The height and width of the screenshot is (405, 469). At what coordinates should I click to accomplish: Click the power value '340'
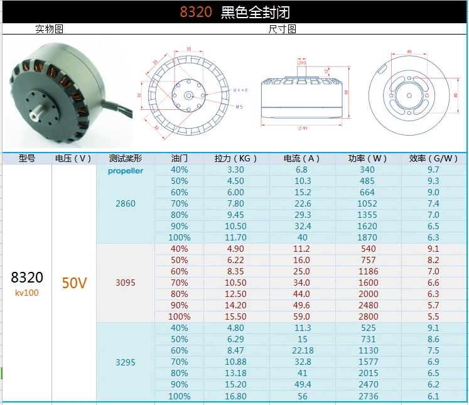click(x=367, y=170)
